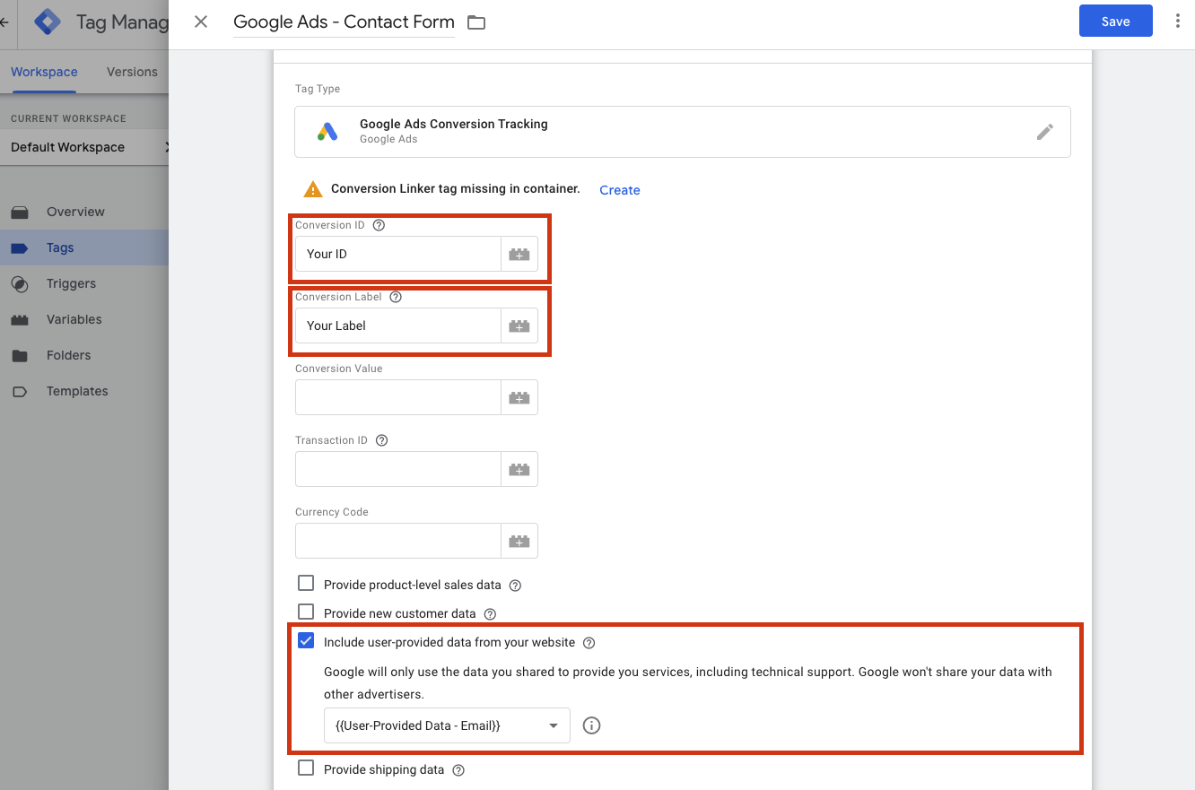The image size is (1195, 790).
Task: Click the variable picker beside Conversion Label
Action: click(x=519, y=326)
